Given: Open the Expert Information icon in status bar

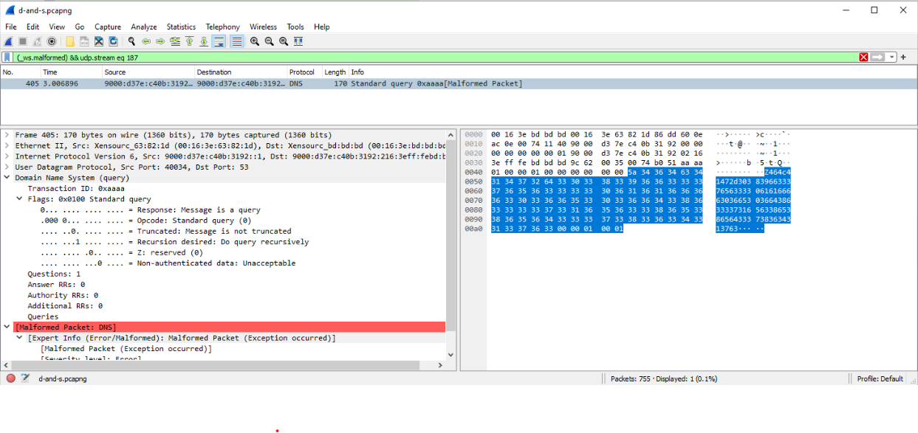Looking at the screenshot, I should pos(13,378).
